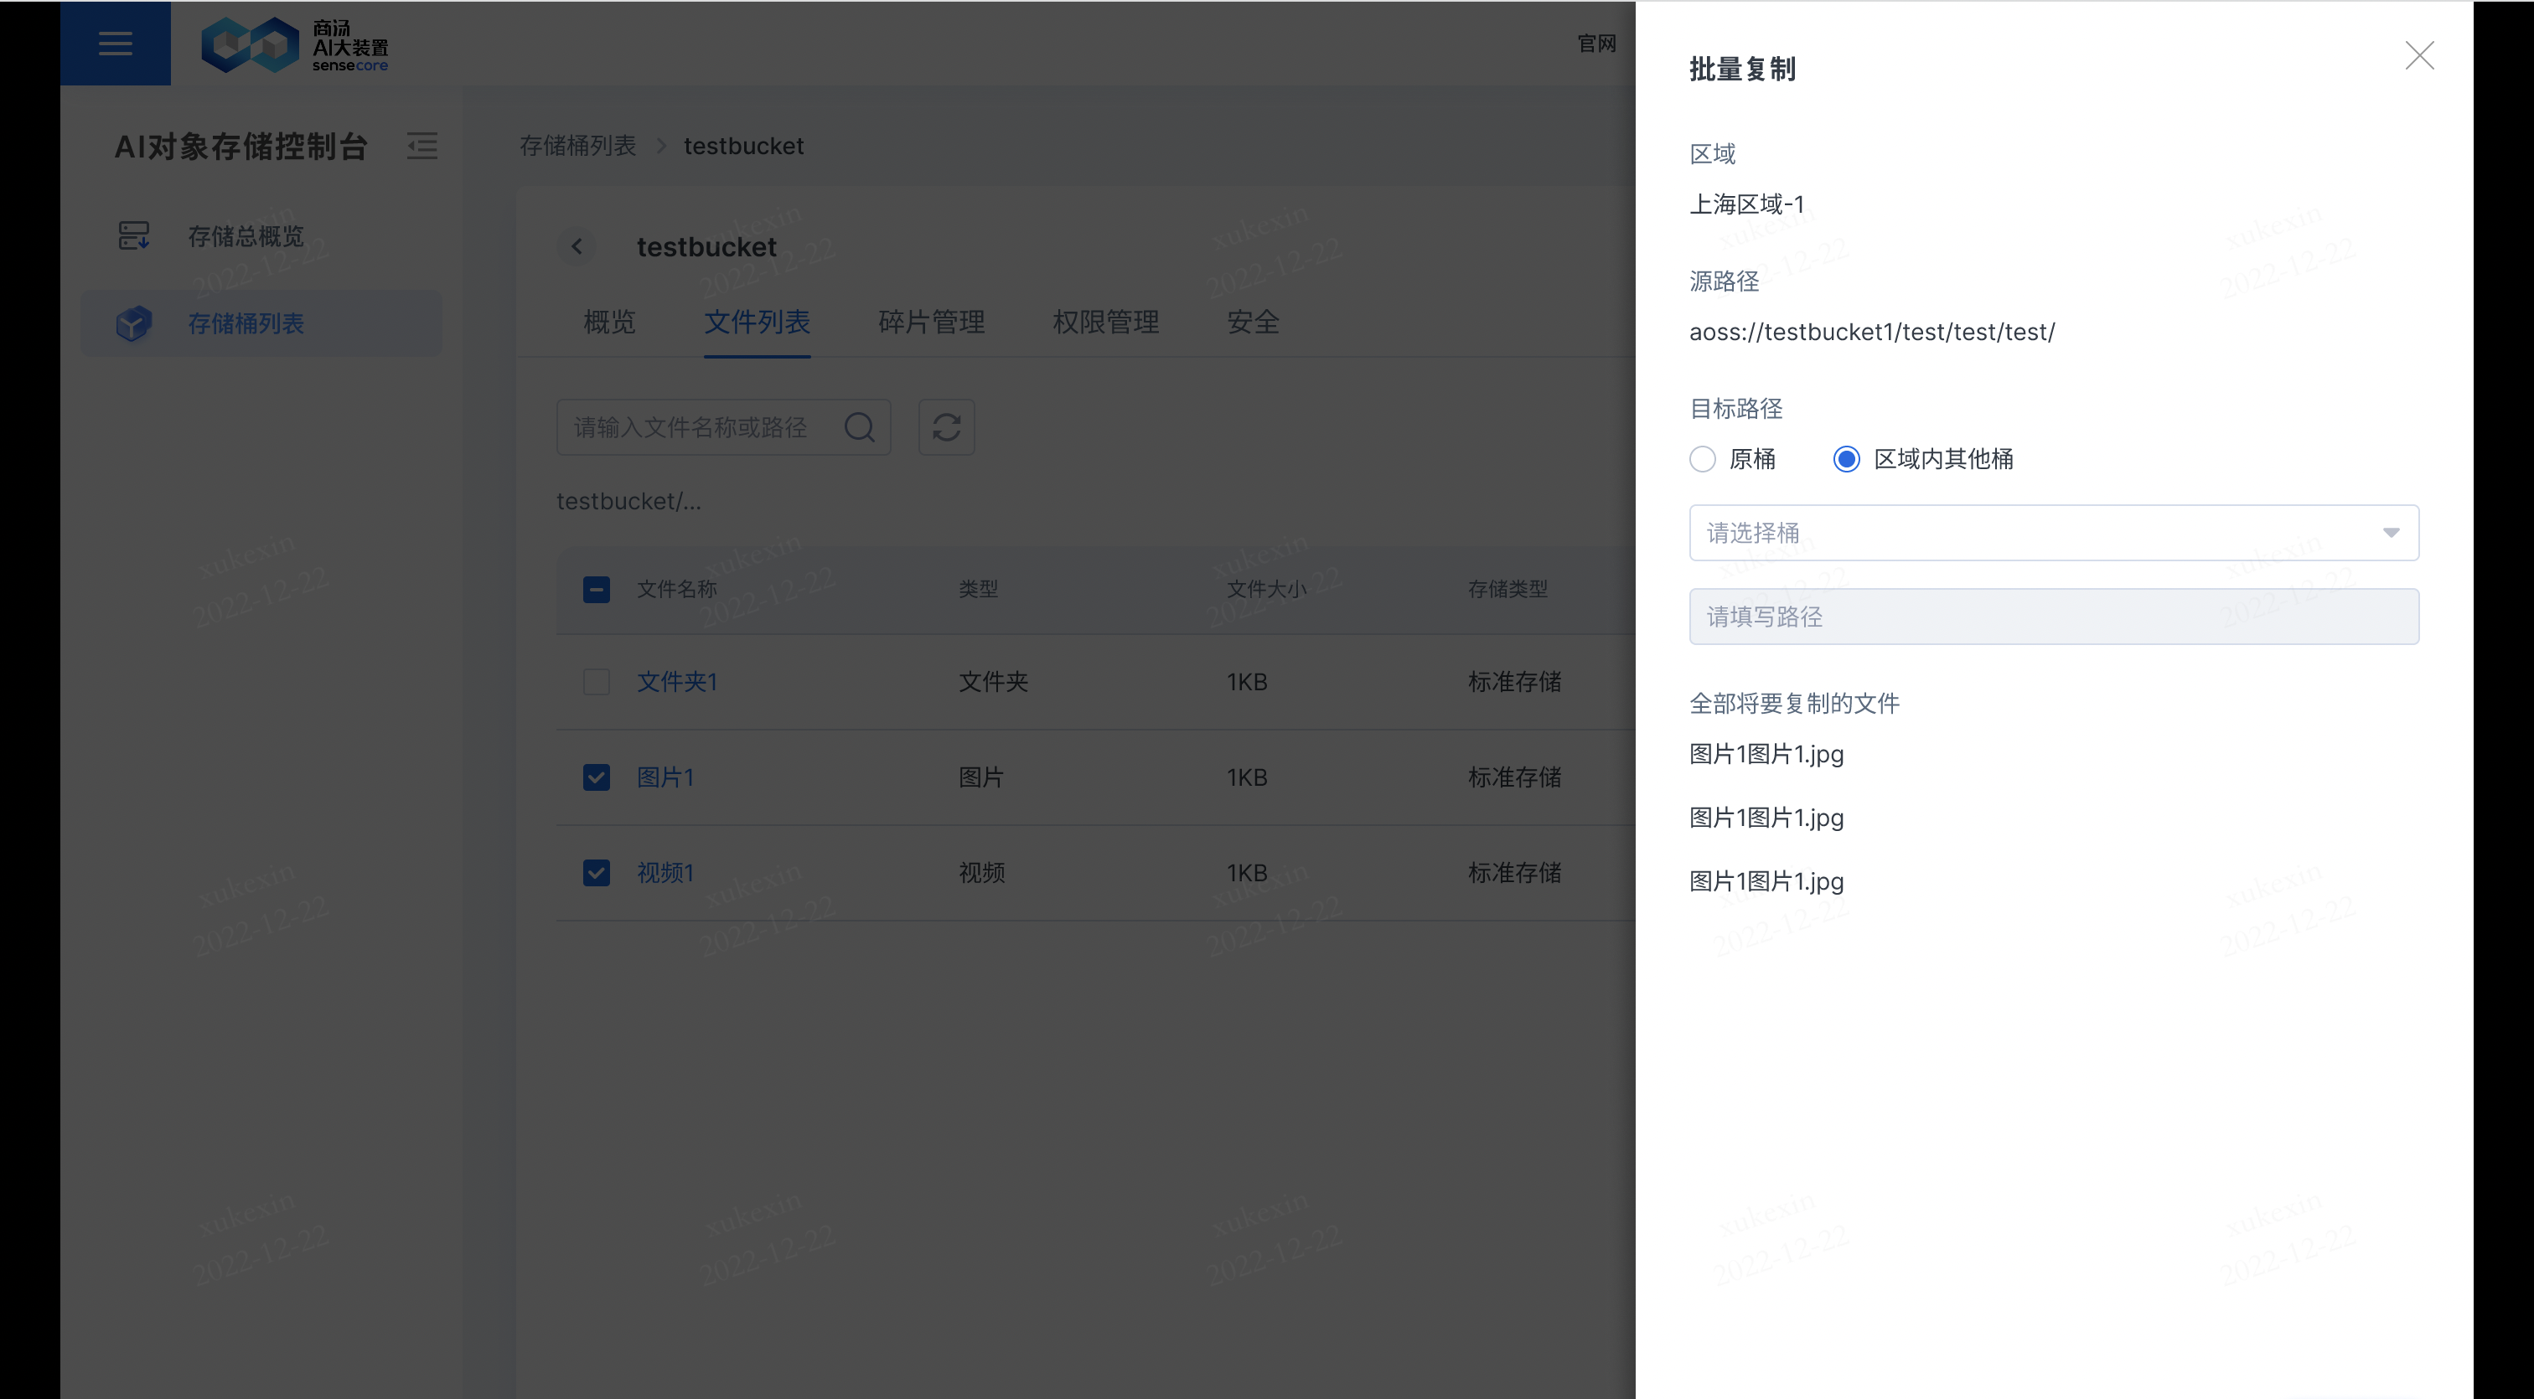2534x1399 pixels.
Task: Uncheck the 图片1 row checkbox
Action: pos(596,777)
